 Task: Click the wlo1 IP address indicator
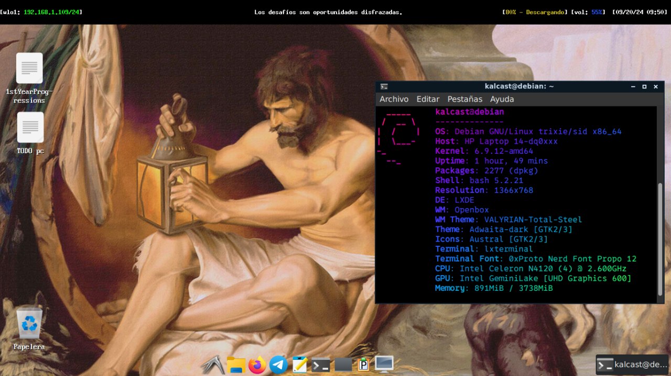pos(41,12)
